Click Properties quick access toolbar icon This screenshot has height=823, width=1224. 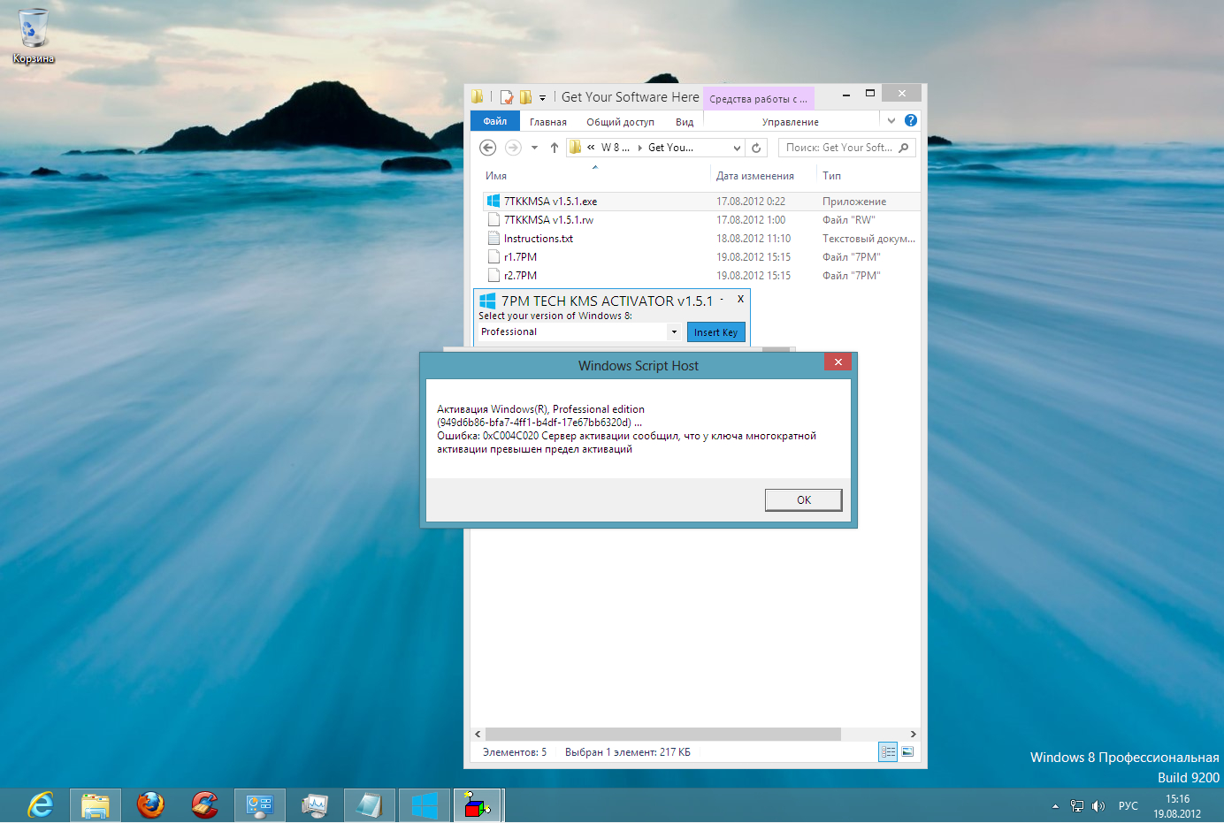click(507, 97)
